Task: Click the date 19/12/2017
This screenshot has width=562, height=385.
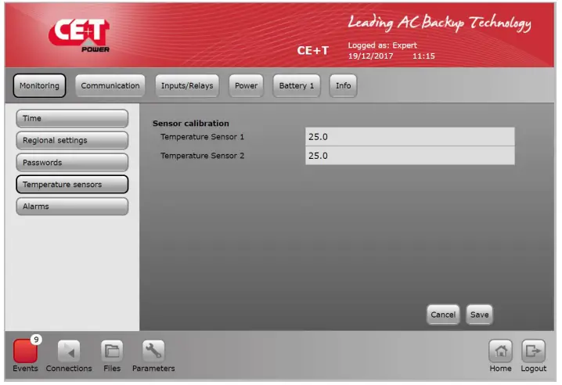Action: click(370, 56)
